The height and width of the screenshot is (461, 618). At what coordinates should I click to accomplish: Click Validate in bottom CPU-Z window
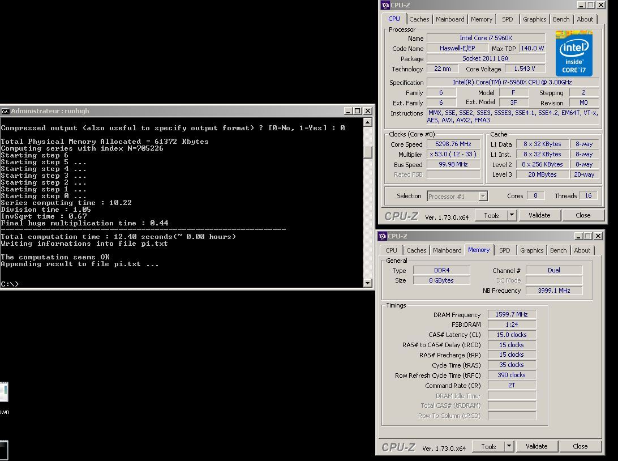[537, 446]
